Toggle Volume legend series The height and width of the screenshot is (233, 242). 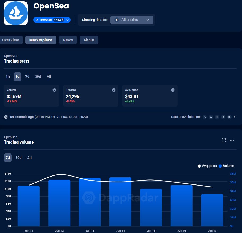(x=226, y=166)
